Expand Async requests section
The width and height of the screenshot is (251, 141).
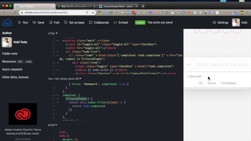point(12,69)
